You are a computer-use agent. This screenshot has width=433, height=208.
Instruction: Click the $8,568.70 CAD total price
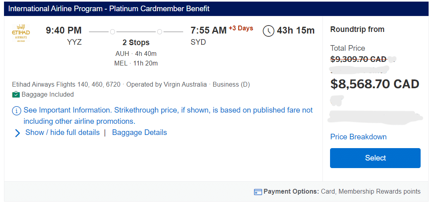(375, 84)
